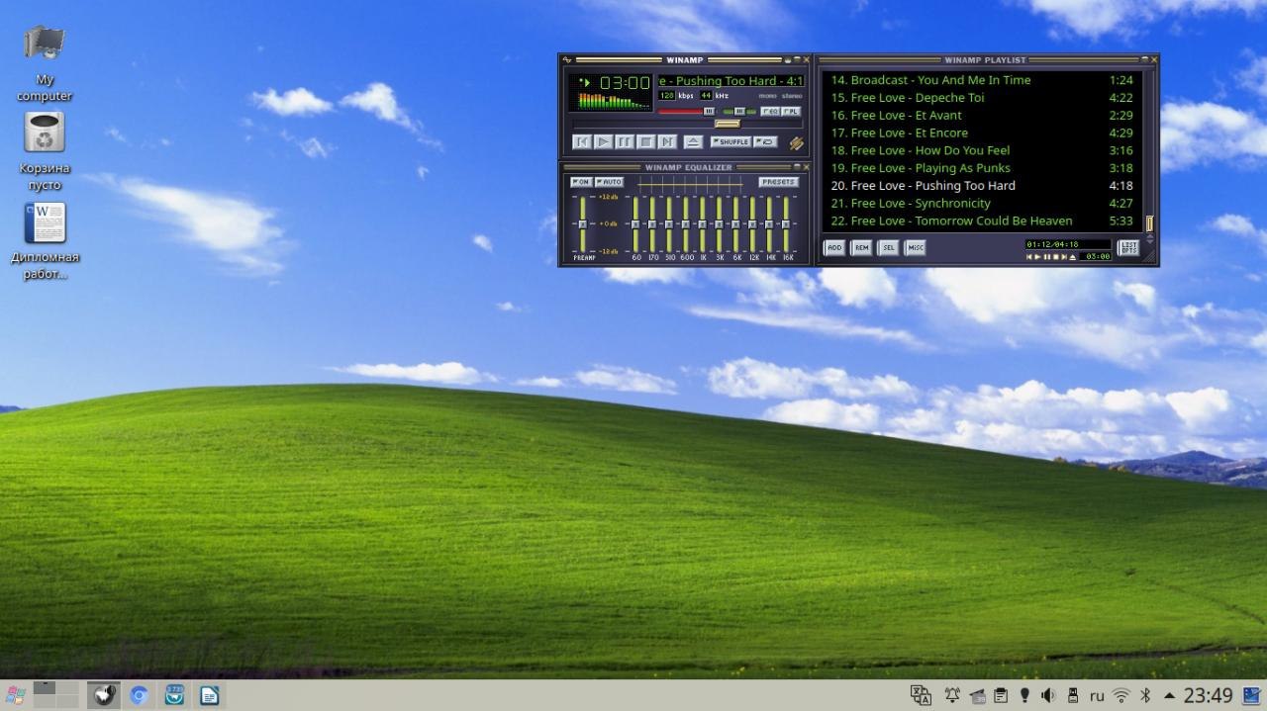Click the 6K equalizer band slider
Screen dimensions: 1267x711
pyautogui.click(x=735, y=223)
